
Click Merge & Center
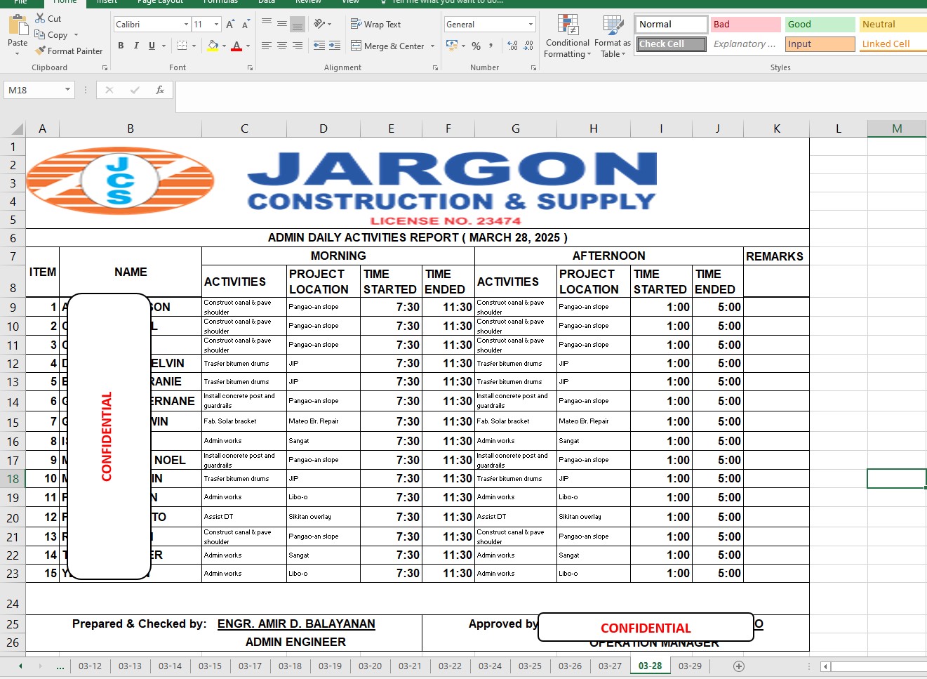(387, 46)
